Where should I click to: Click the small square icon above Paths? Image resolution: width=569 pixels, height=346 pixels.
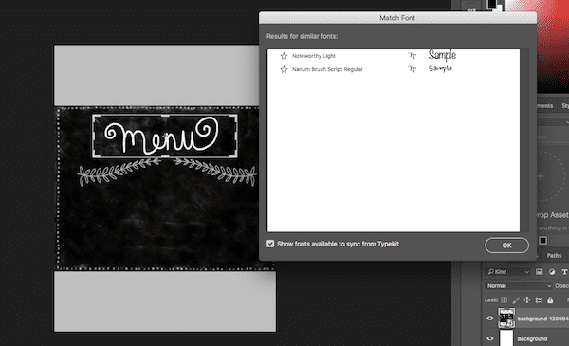click(x=542, y=240)
